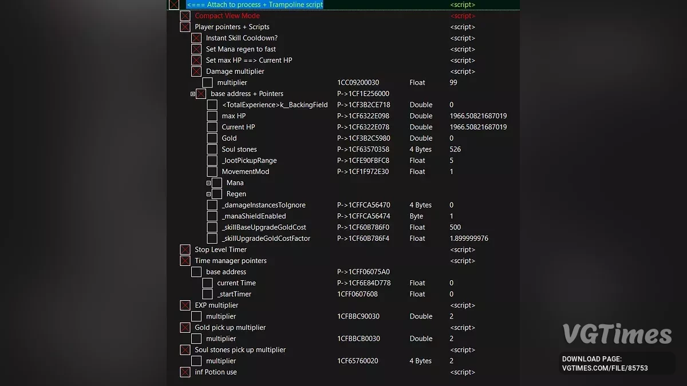
Task: Select the _skillUpgradeGoldCostFactor entry
Action: [x=266, y=238]
